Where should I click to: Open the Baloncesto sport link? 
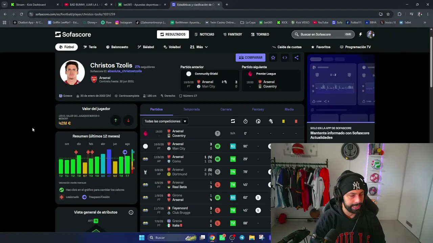point(117,47)
